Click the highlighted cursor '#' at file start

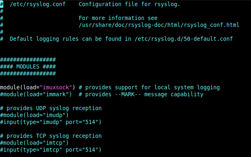pos(2,4)
